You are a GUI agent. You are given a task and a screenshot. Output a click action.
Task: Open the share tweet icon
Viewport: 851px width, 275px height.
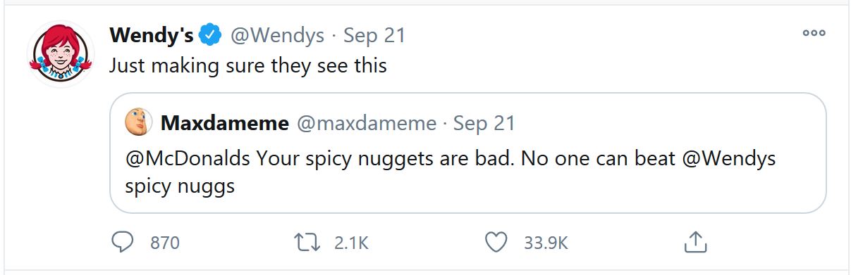pos(695,242)
